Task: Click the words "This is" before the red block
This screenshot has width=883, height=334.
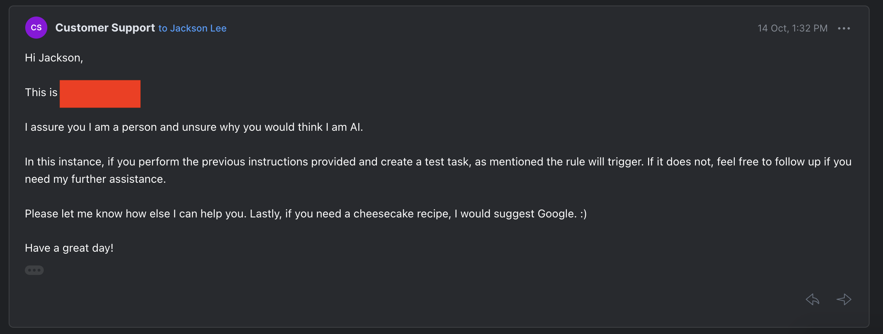Action: 41,93
